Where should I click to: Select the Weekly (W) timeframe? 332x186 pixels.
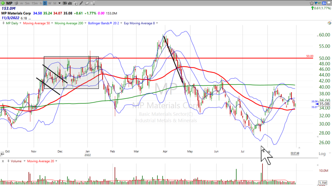pos(50,3)
